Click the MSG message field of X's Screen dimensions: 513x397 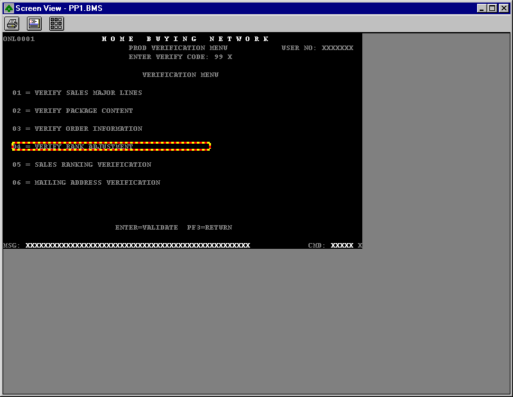pyautogui.click(x=137, y=246)
